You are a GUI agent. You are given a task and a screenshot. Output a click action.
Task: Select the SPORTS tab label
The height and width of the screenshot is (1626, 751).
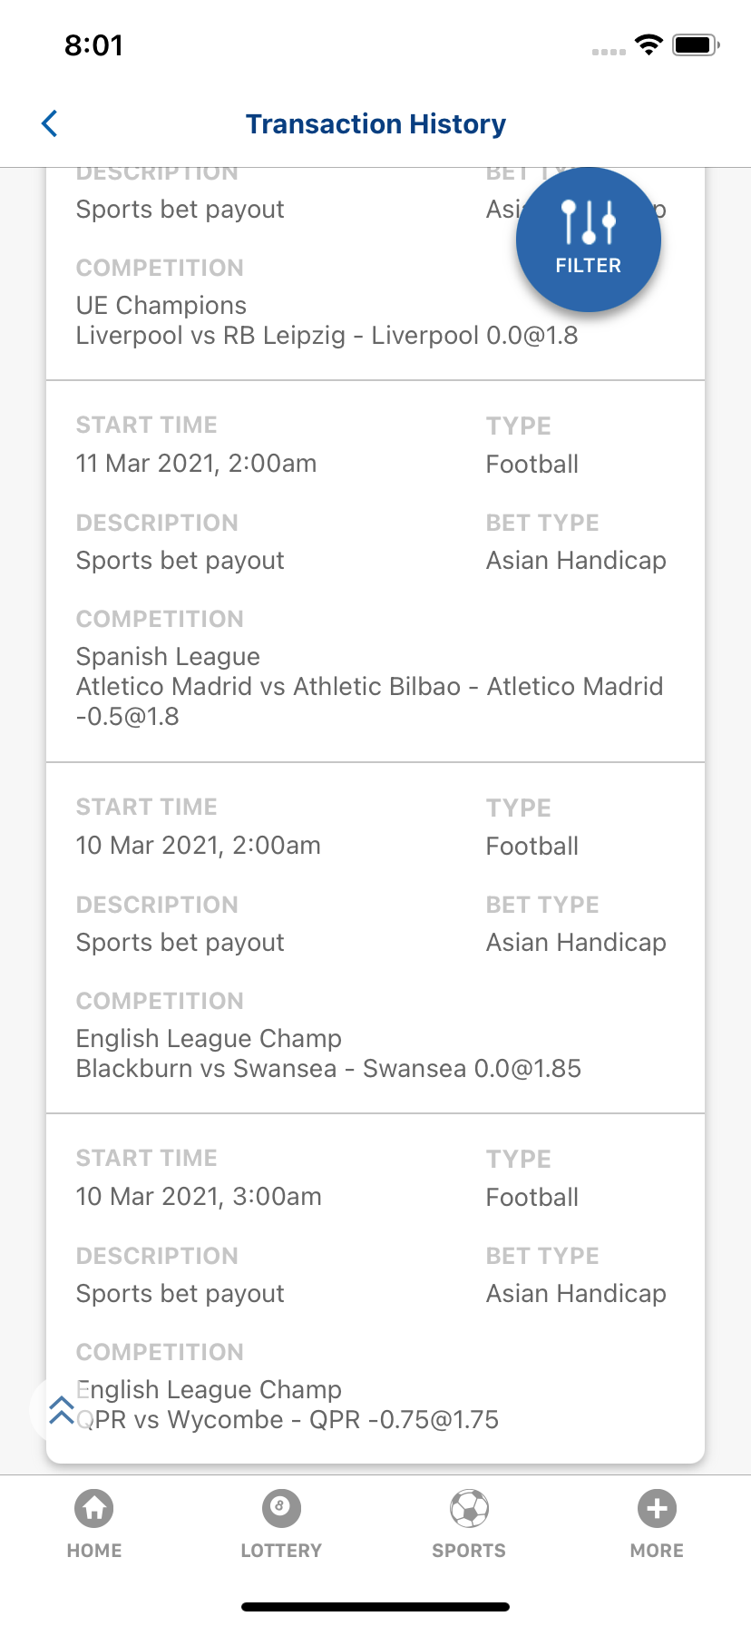tap(469, 1551)
